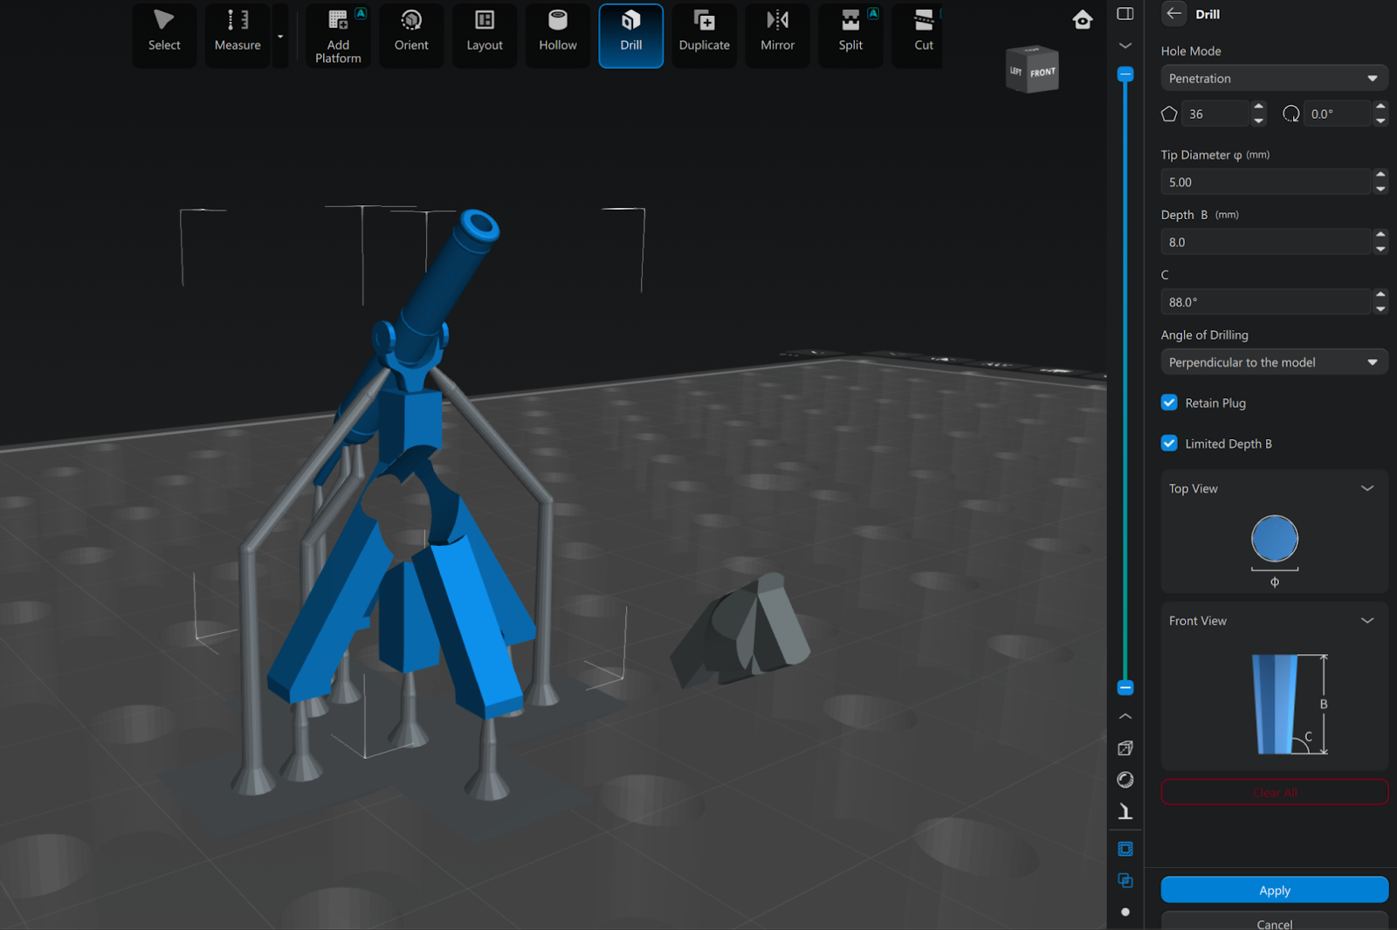Select the Hollow tool
This screenshot has height=930, width=1397.
(557, 33)
